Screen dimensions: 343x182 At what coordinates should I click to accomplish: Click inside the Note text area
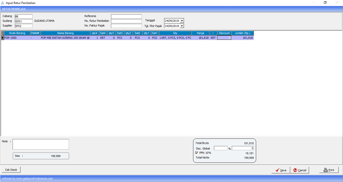(41, 144)
